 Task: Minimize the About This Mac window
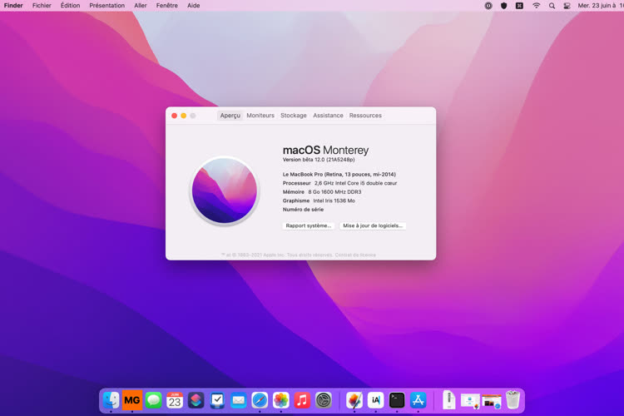coord(184,116)
